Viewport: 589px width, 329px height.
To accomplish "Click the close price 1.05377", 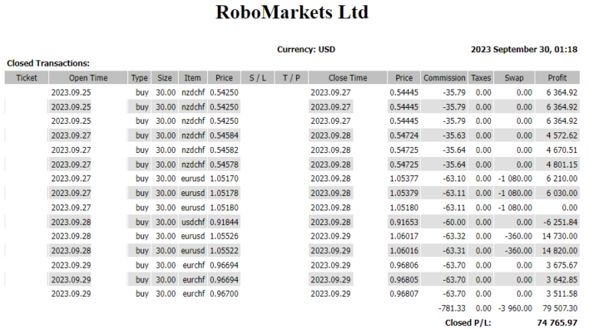I will tap(404, 179).
